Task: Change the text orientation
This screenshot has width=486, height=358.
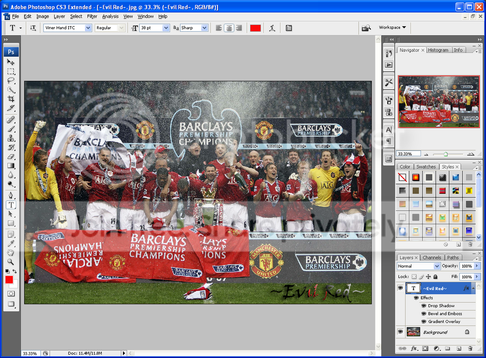Action: 33,28
